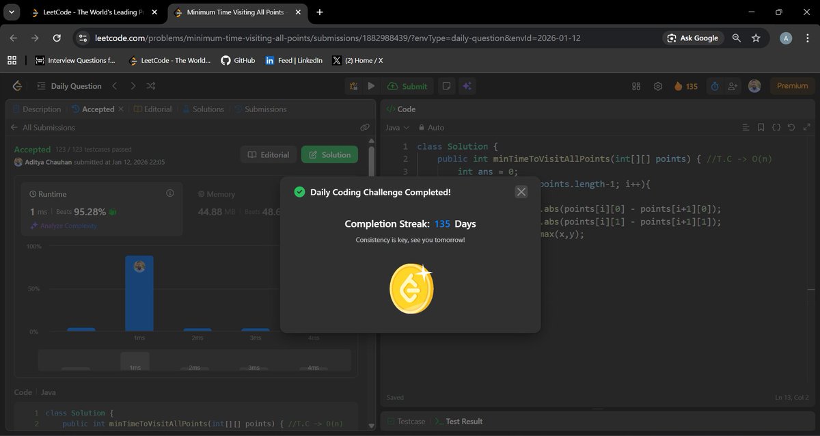Reload the page

57,38
